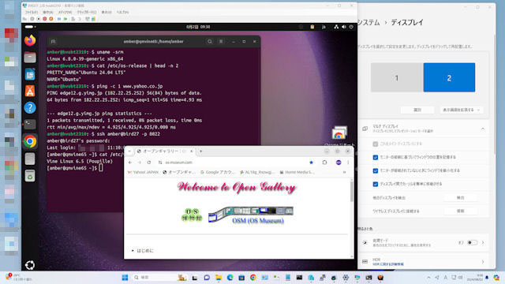Show more Chrome bookmarks chevron

point(344,172)
